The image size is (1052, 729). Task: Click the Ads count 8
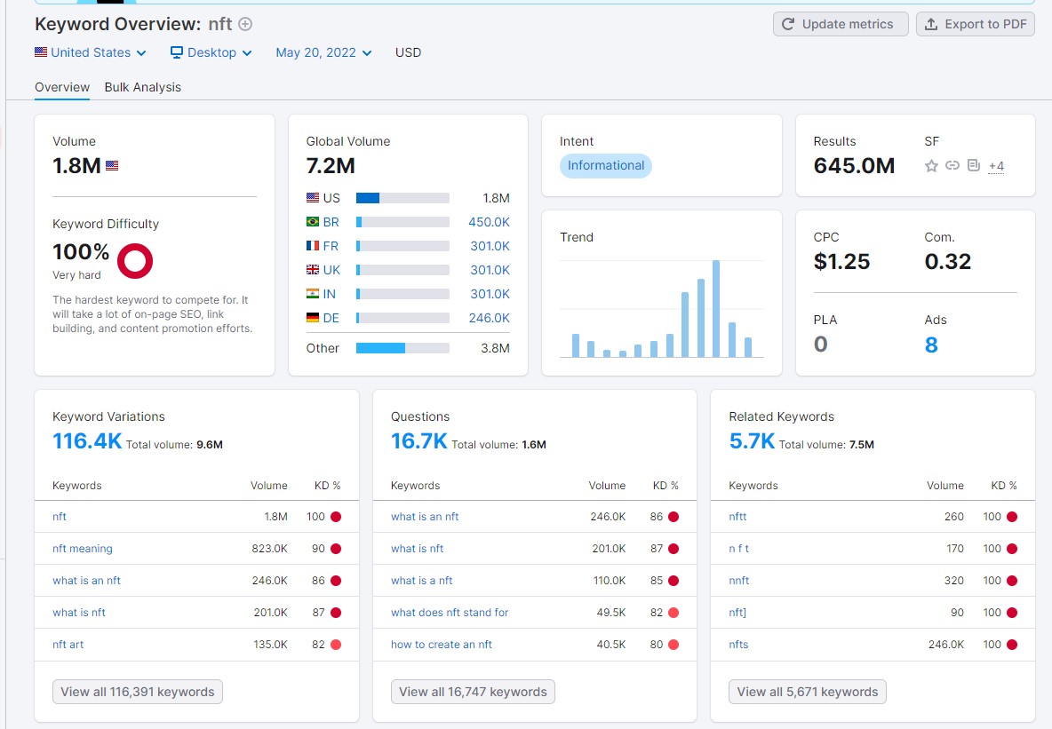[x=931, y=345]
